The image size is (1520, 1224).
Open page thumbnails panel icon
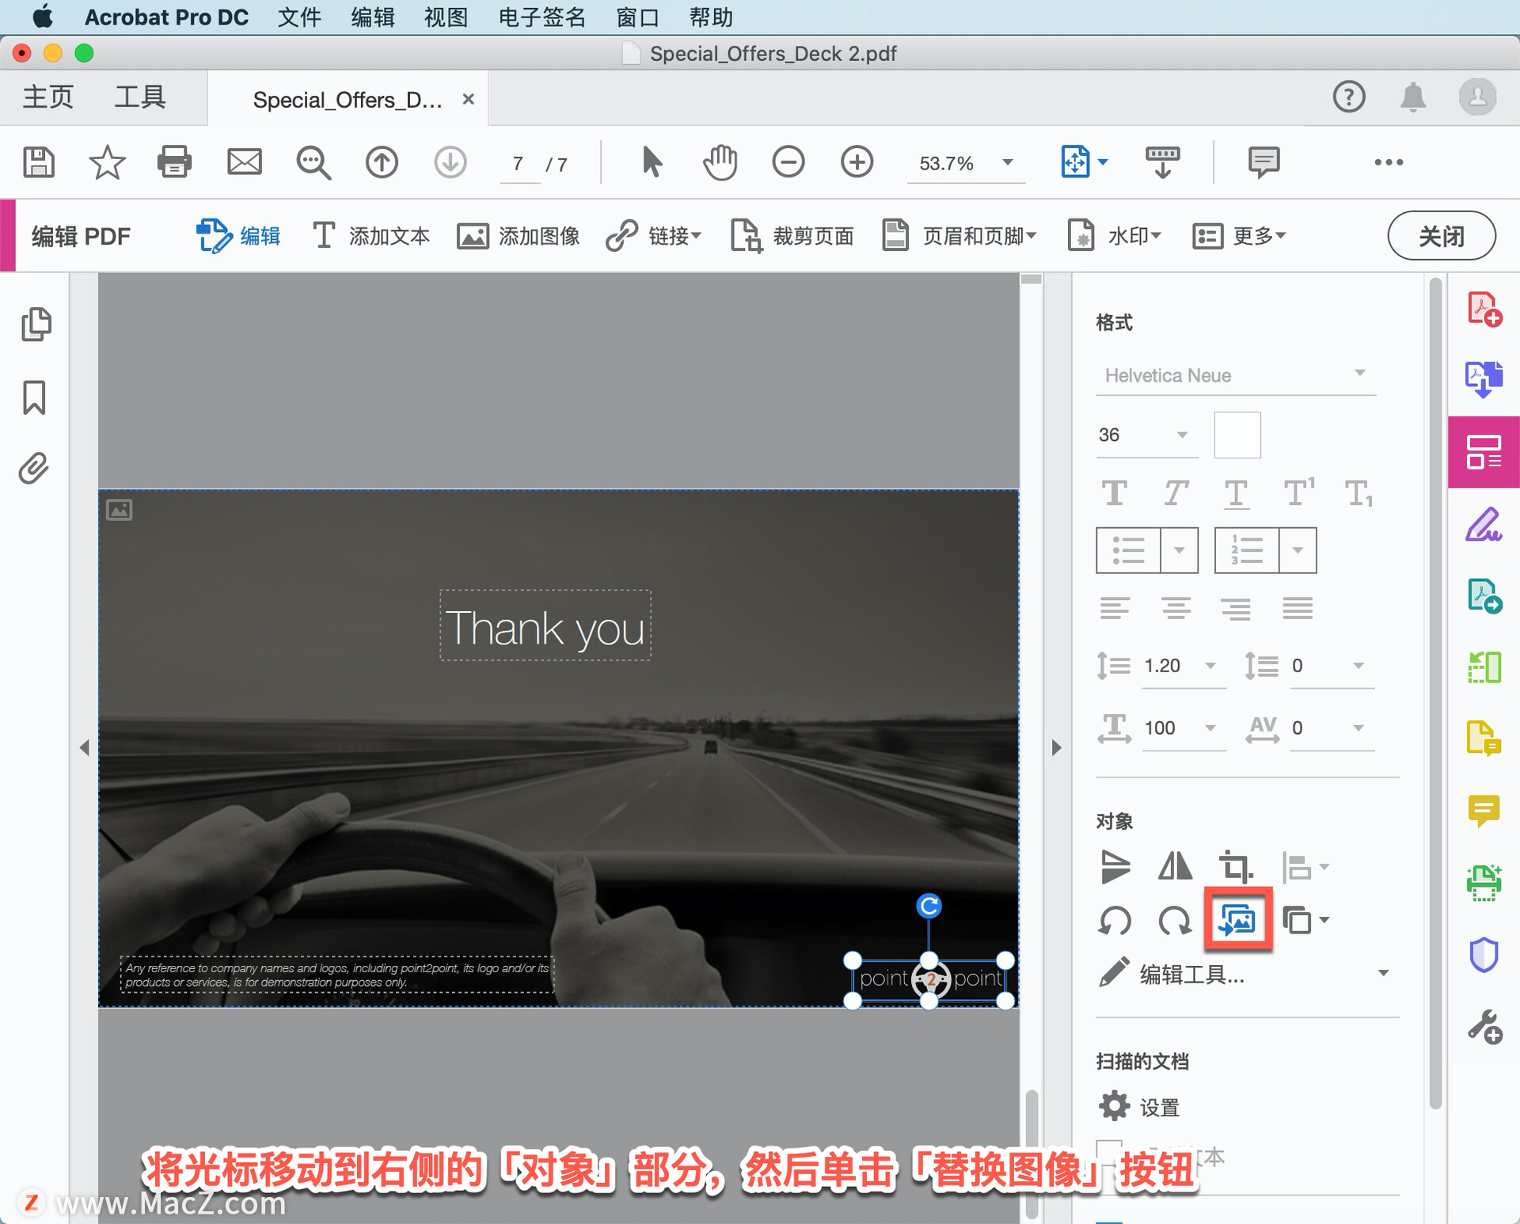[x=36, y=324]
